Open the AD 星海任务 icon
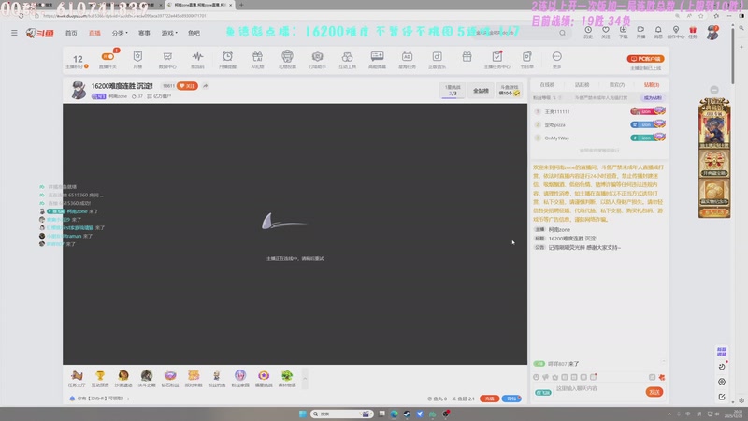 (x=407, y=56)
